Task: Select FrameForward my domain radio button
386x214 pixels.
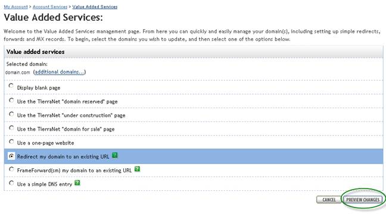Action: pos(11,169)
